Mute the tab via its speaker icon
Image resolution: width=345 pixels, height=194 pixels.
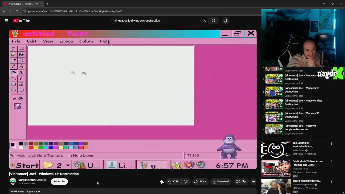(37, 4)
